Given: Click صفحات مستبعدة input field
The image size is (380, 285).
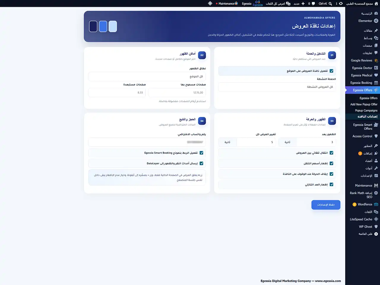Looking at the screenshot, I should click(117, 93).
